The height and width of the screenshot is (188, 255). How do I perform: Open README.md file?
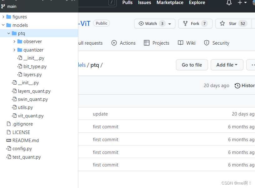pos(26,141)
